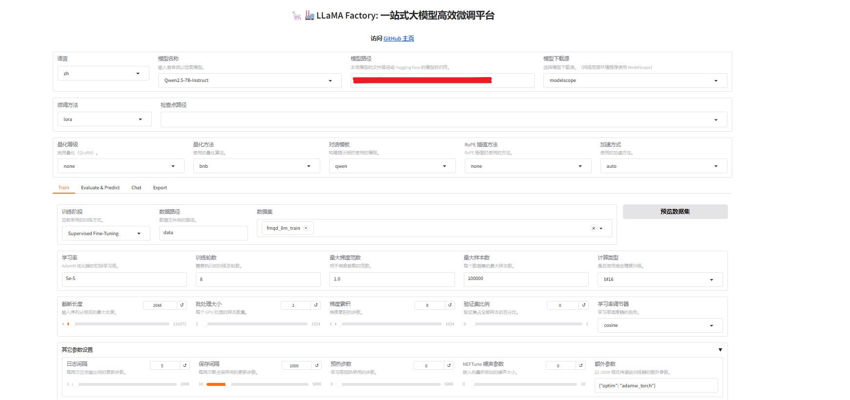The image size is (850, 400).
Task: Open the GitHub 主页 link
Action: pyautogui.click(x=398, y=39)
